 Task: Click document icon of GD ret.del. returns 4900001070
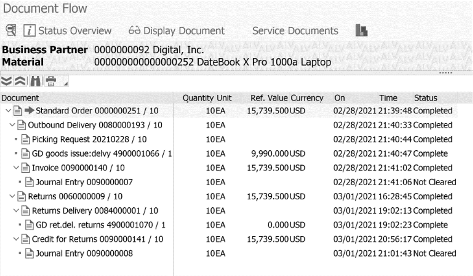(x=30, y=225)
